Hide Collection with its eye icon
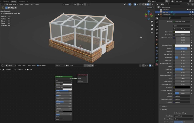Screen dimensions: 194x123 click(x=190, y=10)
